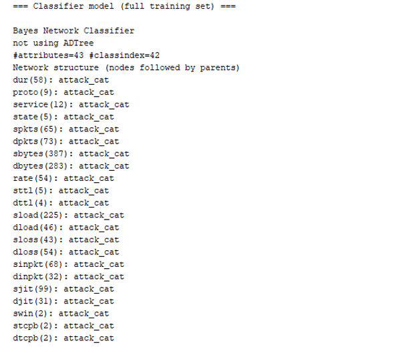Click the proto(9) node entry
The height and width of the screenshot is (357, 402).
(x=63, y=92)
